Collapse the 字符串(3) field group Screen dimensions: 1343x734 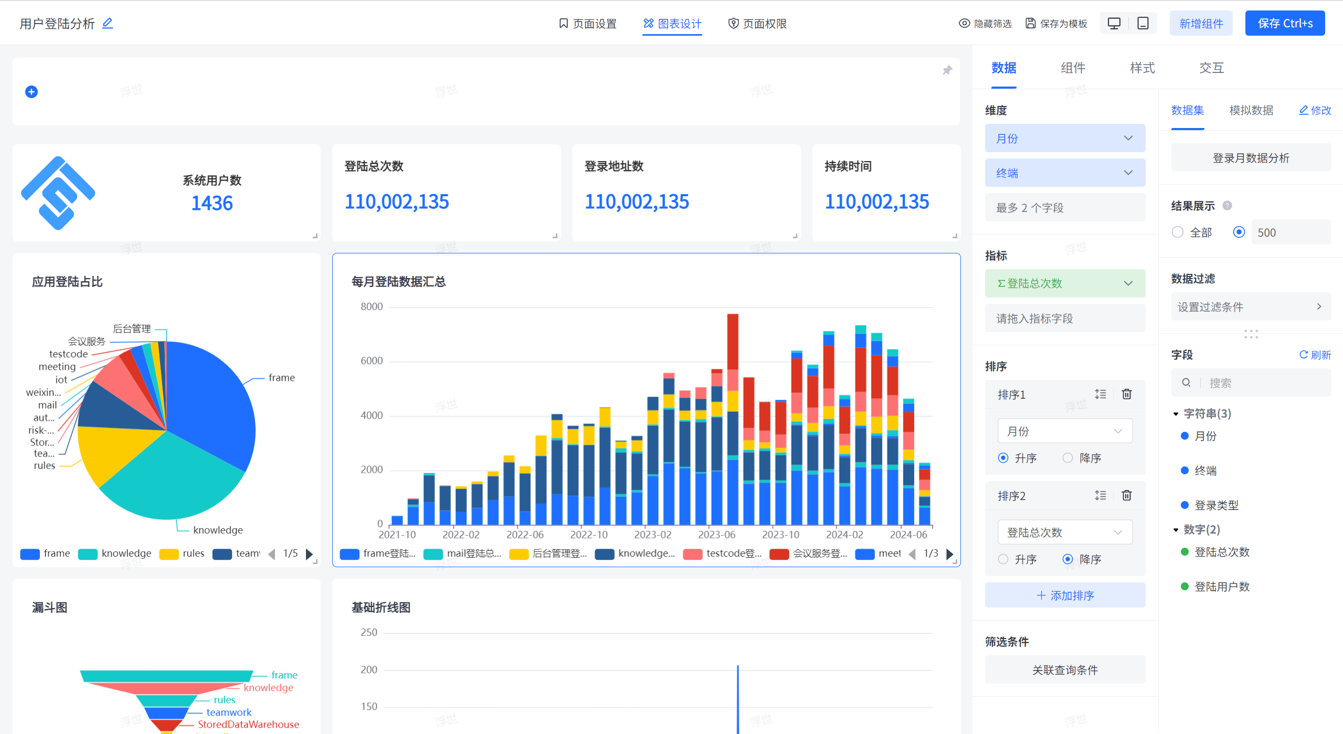pos(1176,413)
